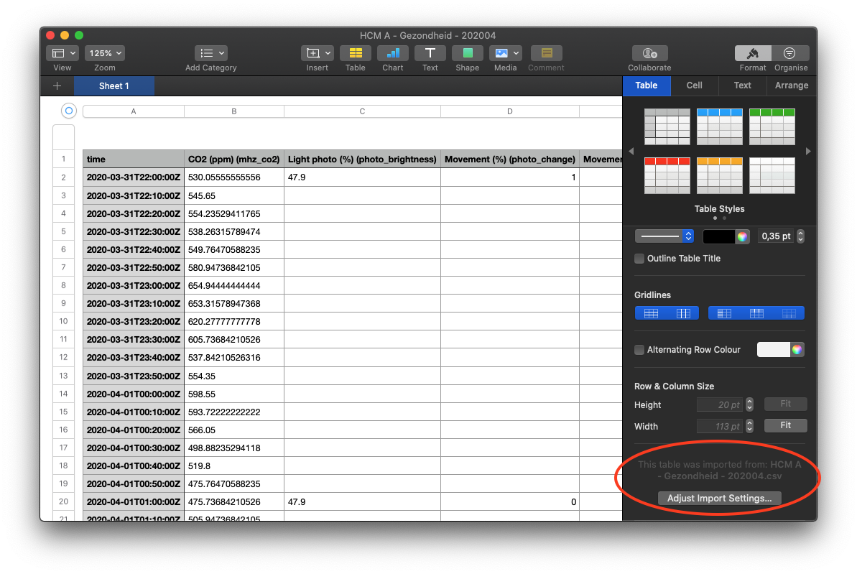857x574 pixels.
Task: Click the Table icon in toolbar
Action: [x=355, y=53]
